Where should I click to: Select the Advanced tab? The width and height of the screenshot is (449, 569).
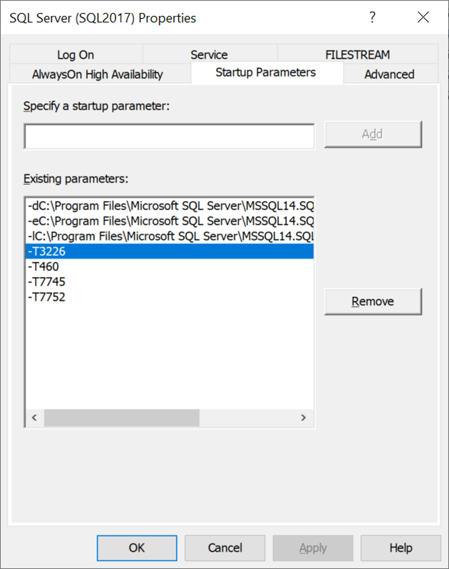[x=389, y=74]
